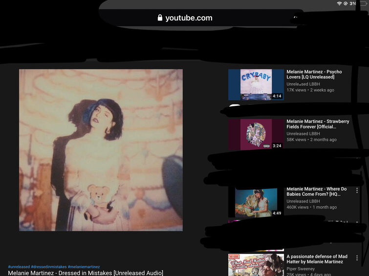This screenshot has width=369, height=276.
Task: Click '460K views · 1 month ago' text
Action: coord(312,207)
